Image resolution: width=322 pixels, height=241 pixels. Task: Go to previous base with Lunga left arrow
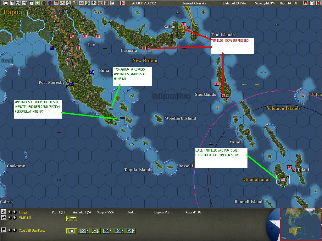(10, 212)
